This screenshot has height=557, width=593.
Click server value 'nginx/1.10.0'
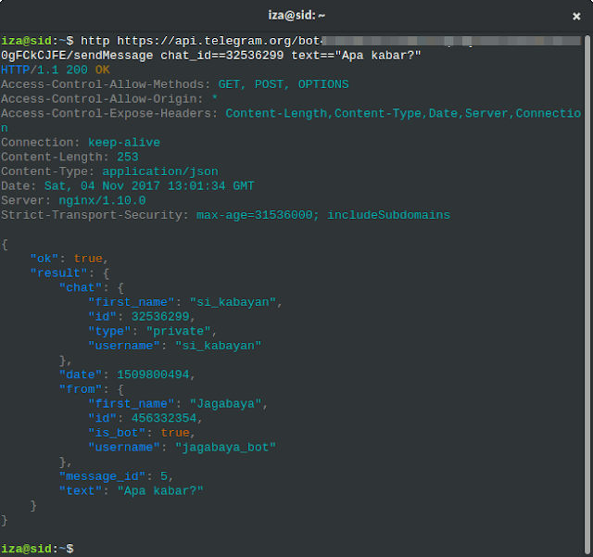click(102, 200)
